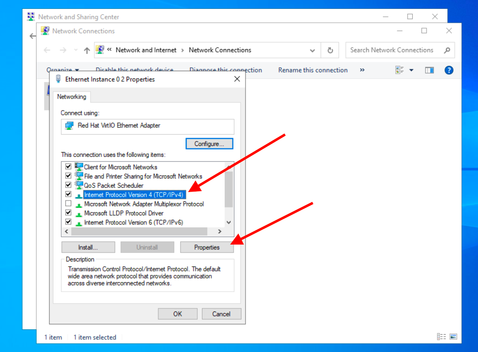
Task: Open the Organize dropdown menu
Action: [x=62, y=70]
